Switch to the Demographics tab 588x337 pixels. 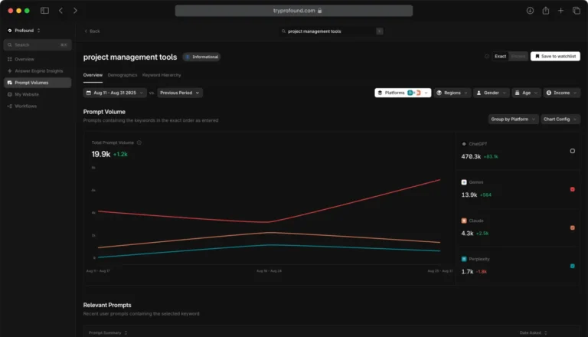click(122, 75)
